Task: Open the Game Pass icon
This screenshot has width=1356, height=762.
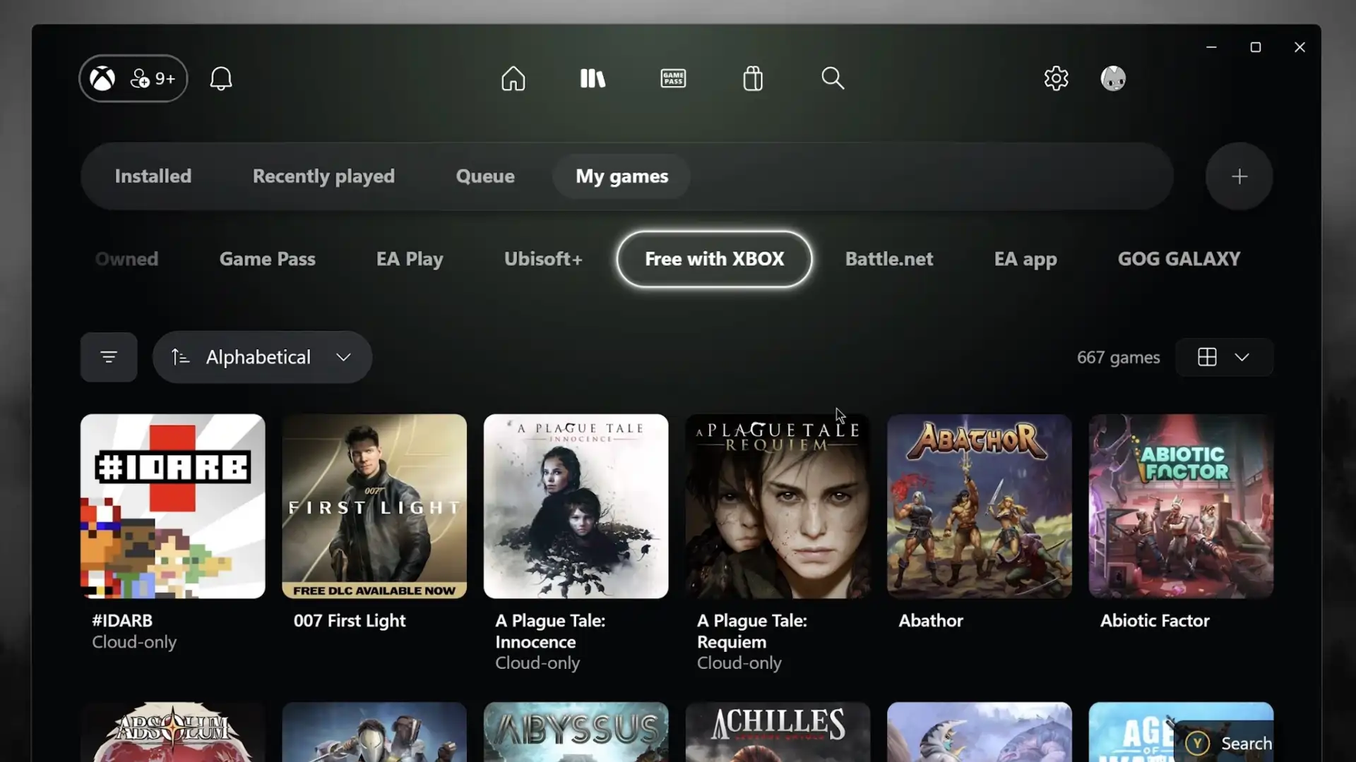Action: [673, 78]
